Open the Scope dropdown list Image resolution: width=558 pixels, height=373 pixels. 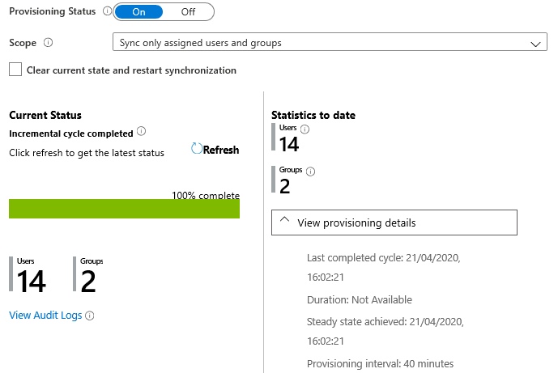(330, 42)
